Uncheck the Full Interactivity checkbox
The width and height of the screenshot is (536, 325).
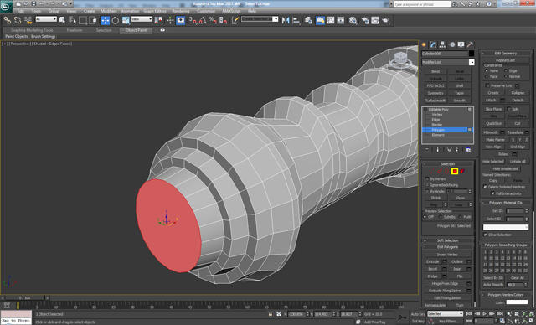point(492,193)
